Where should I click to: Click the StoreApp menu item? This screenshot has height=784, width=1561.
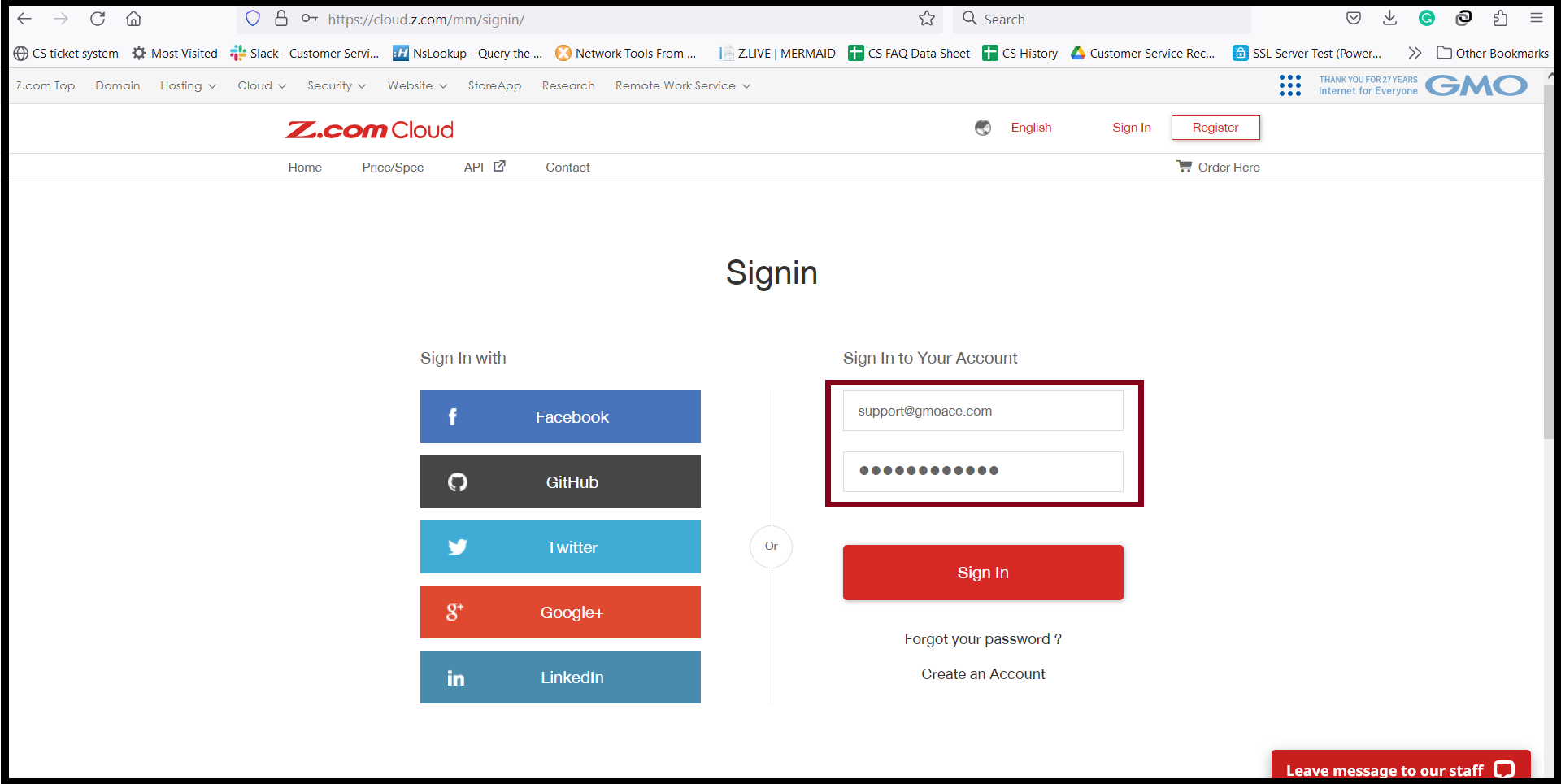click(x=494, y=85)
